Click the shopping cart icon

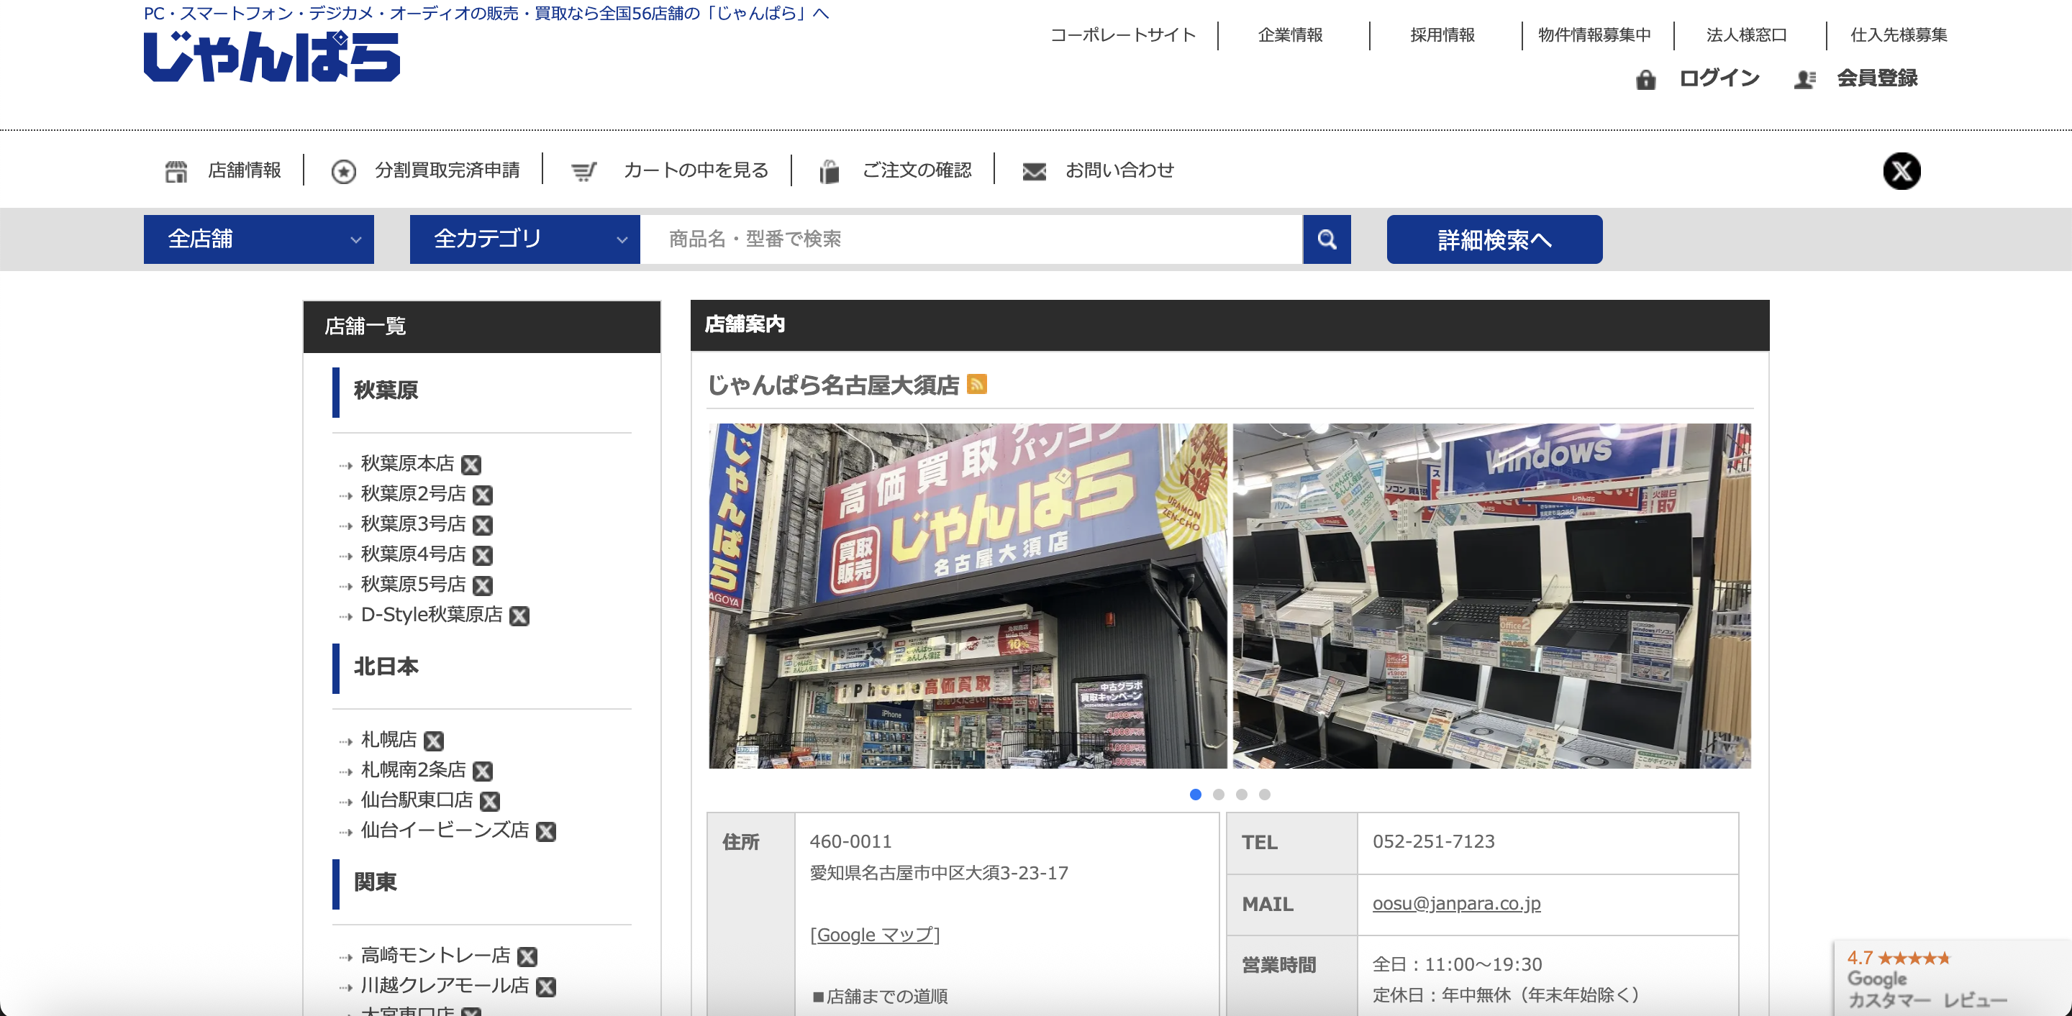click(583, 171)
